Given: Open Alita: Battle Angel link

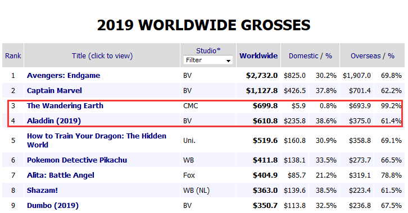Looking at the screenshot, I should pos(60,175).
